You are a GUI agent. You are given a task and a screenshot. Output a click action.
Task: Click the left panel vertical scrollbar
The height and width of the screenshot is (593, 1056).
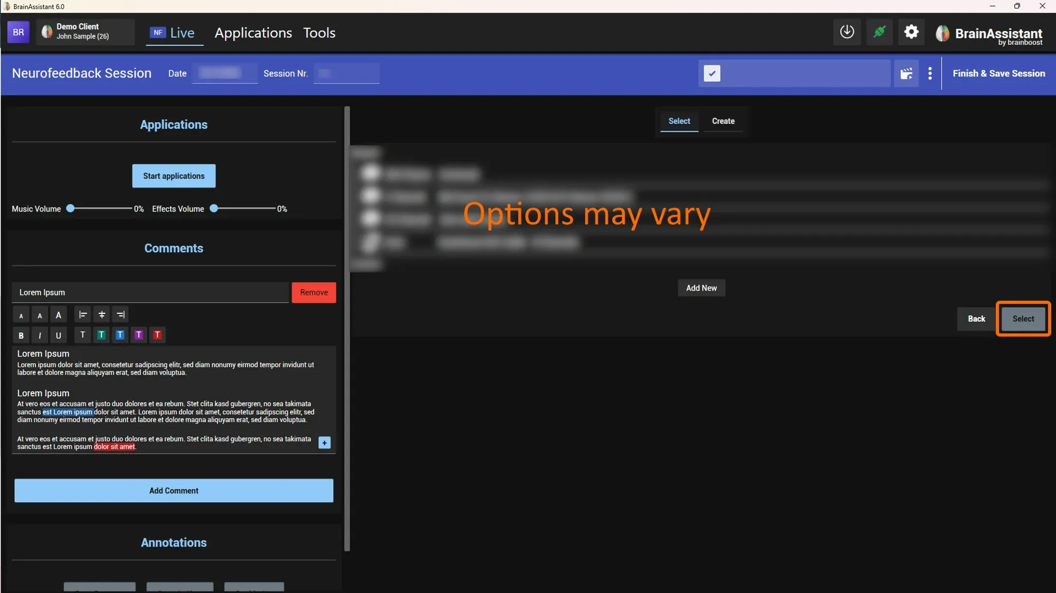[x=347, y=329]
